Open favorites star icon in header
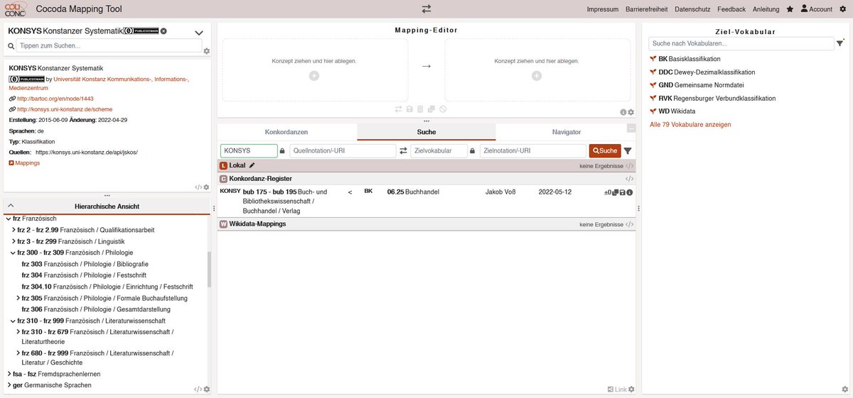 [790, 9]
